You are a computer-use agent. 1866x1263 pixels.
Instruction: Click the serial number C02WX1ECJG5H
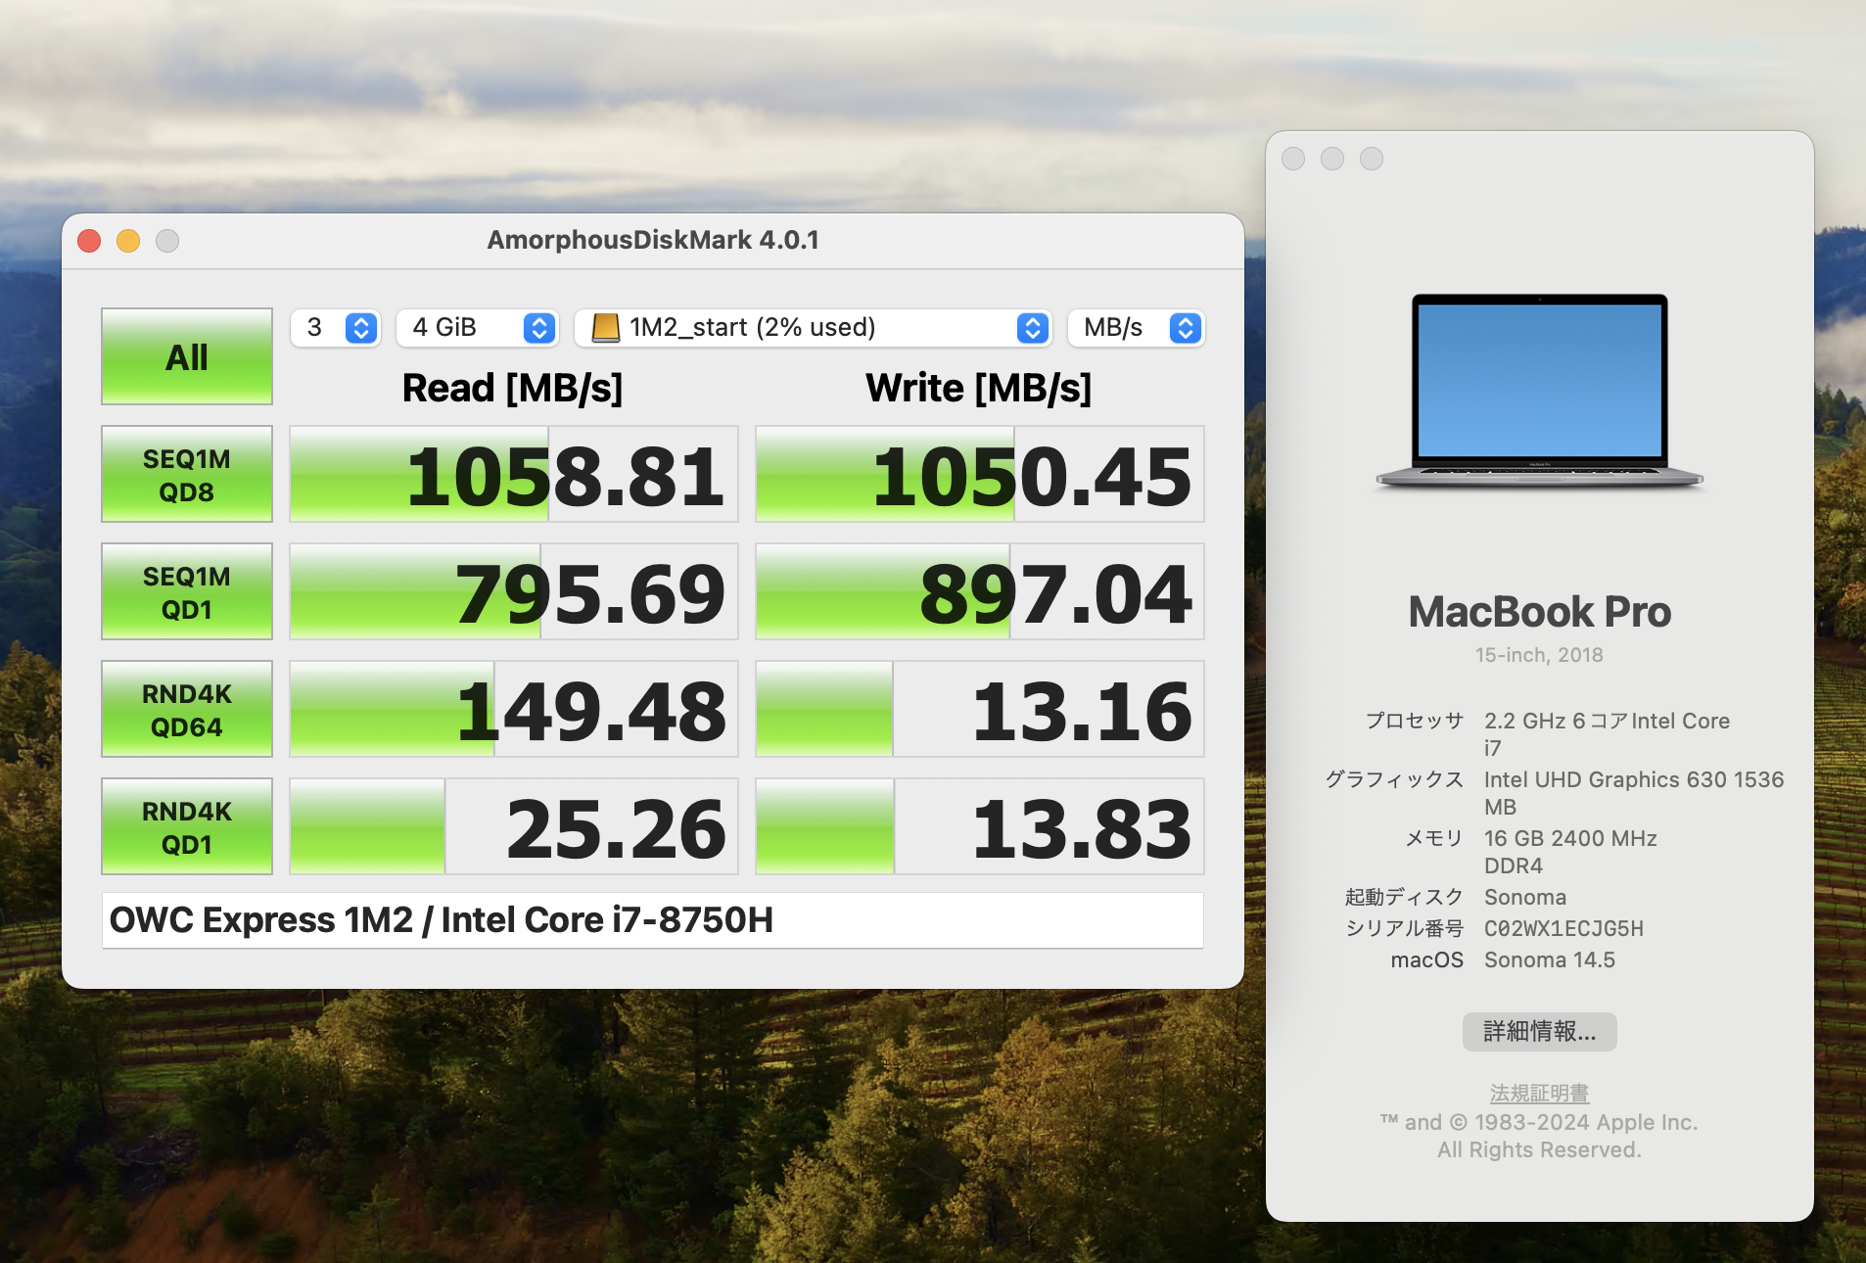click(1563, 929)
